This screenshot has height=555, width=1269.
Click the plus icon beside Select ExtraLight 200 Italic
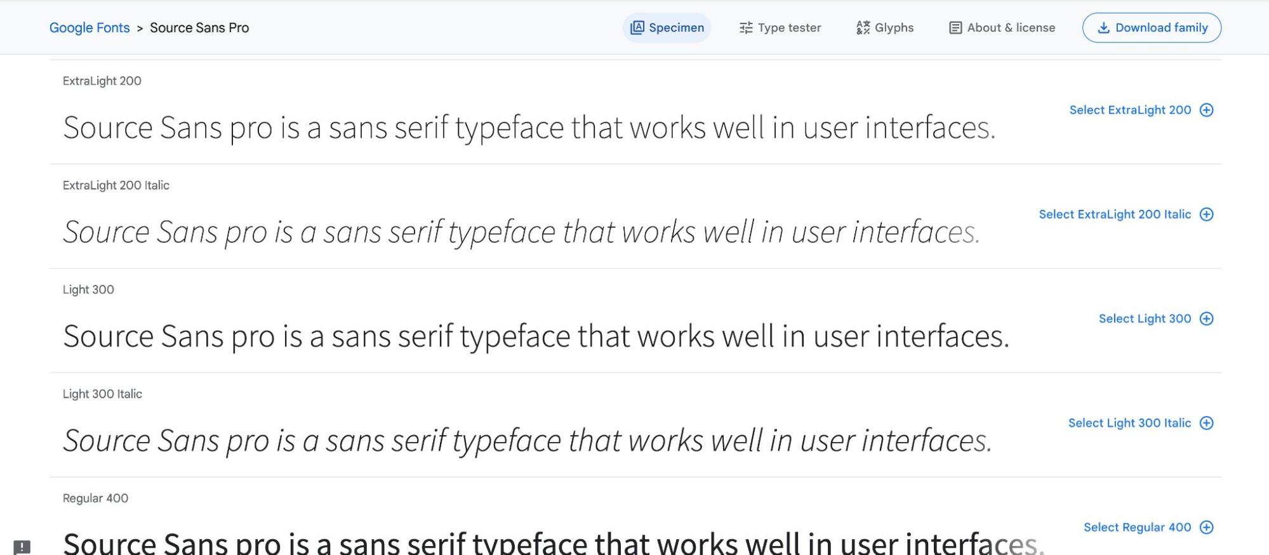click(1206, 214)
